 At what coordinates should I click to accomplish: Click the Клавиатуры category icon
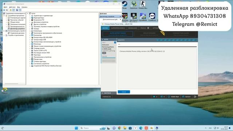32,31
